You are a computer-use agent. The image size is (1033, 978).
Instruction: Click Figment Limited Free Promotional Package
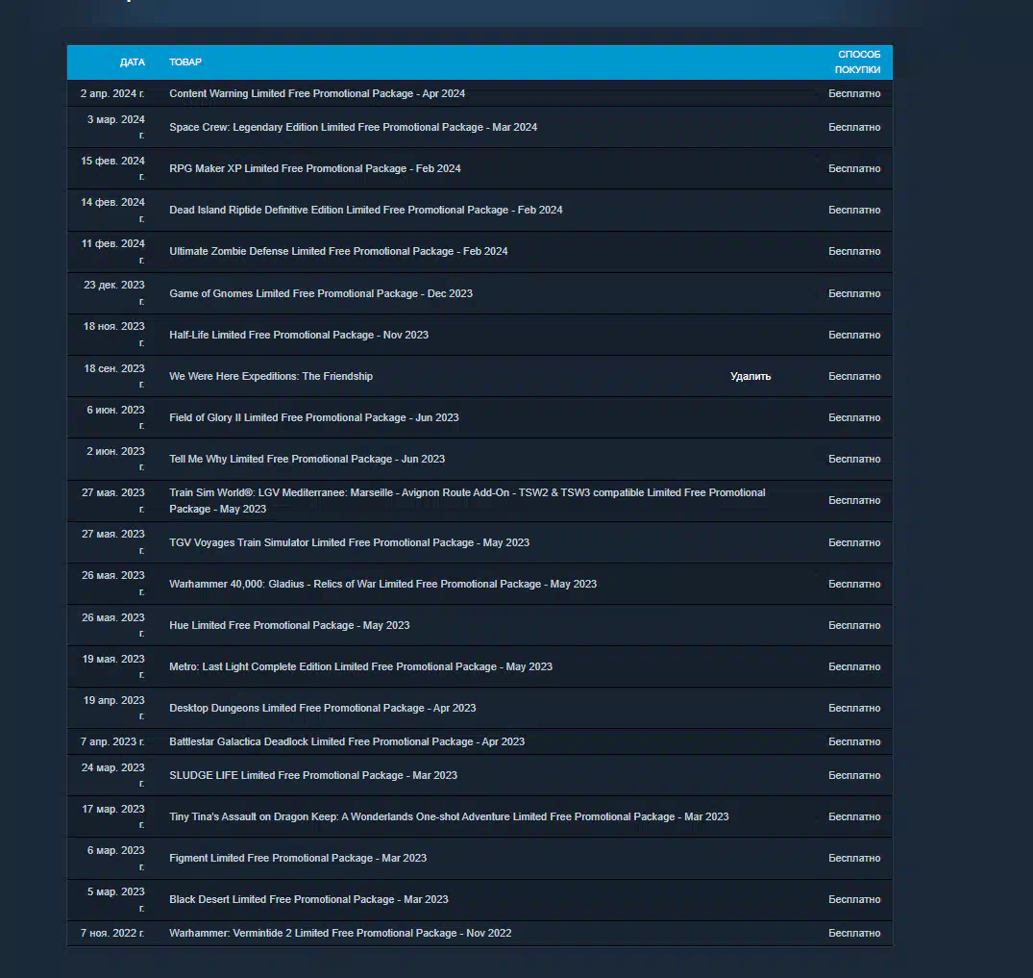pos(298,858)
